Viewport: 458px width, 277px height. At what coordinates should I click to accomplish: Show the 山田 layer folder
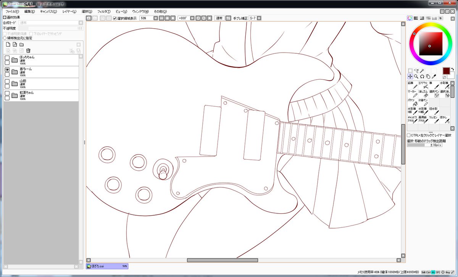click(x=7, y=81)
